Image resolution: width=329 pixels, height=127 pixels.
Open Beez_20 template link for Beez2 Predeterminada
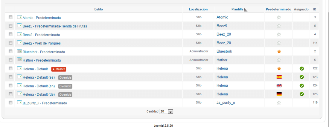(224, 34)
